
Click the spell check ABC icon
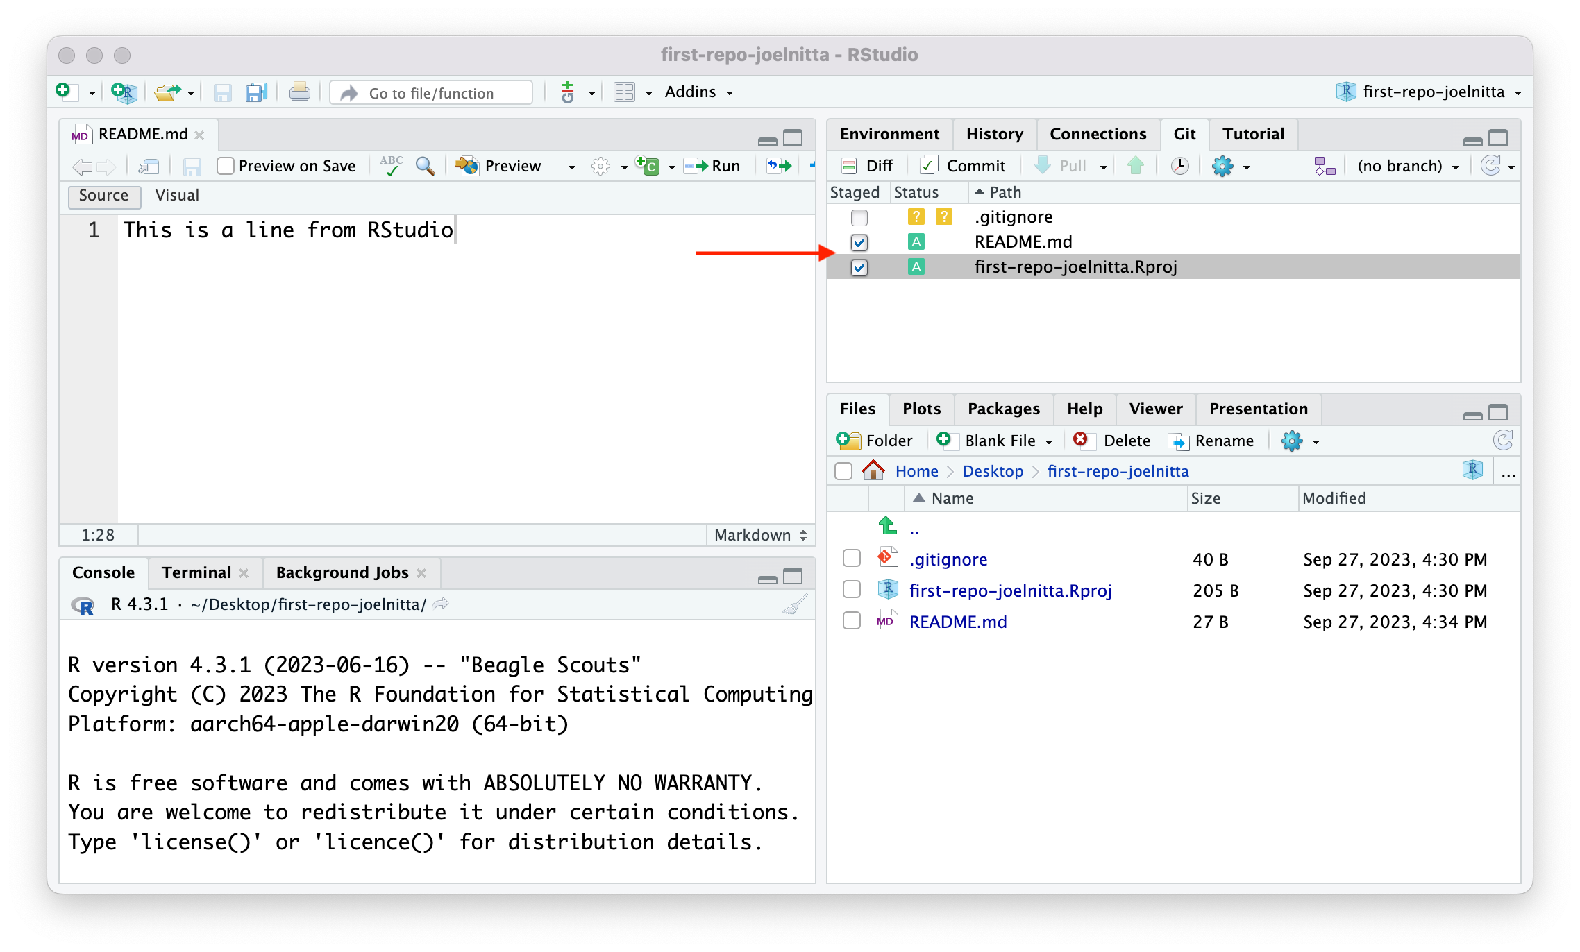[392, 166]
